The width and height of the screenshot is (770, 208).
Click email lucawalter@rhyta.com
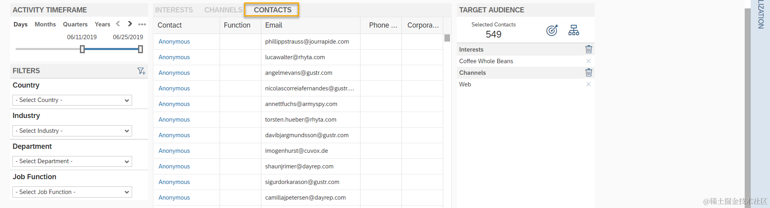[x=295, y=57]
